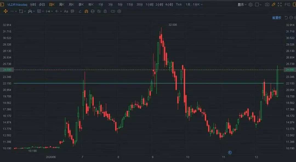Toggle hide all drawings eye icon

pos(99,11)
